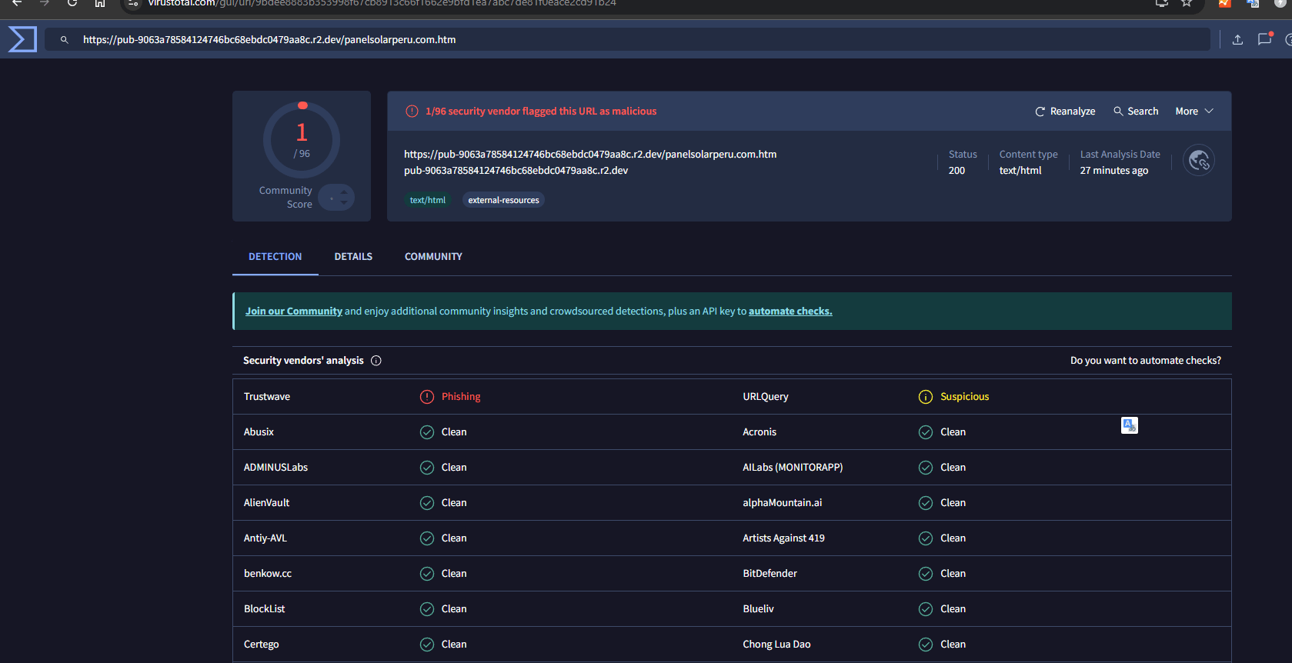This screenshot has width=1292, height=663.
Task: Click the upload file arrow icon
Action: [x=1237, y=39]
